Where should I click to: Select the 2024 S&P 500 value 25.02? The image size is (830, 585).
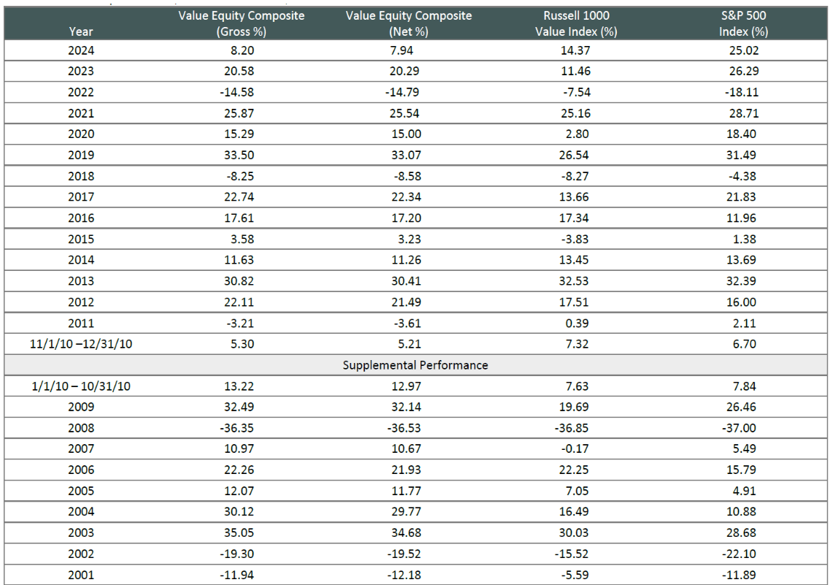744,51
